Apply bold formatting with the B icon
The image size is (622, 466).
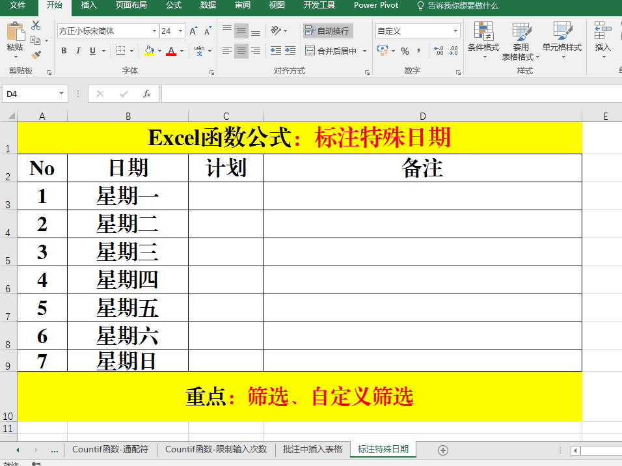(x=64, y=50)
